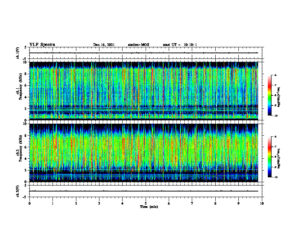Click the '-6' label on ch.1 colorbar
Viewport: 295px width, 228px height.
tap(275, 75)
